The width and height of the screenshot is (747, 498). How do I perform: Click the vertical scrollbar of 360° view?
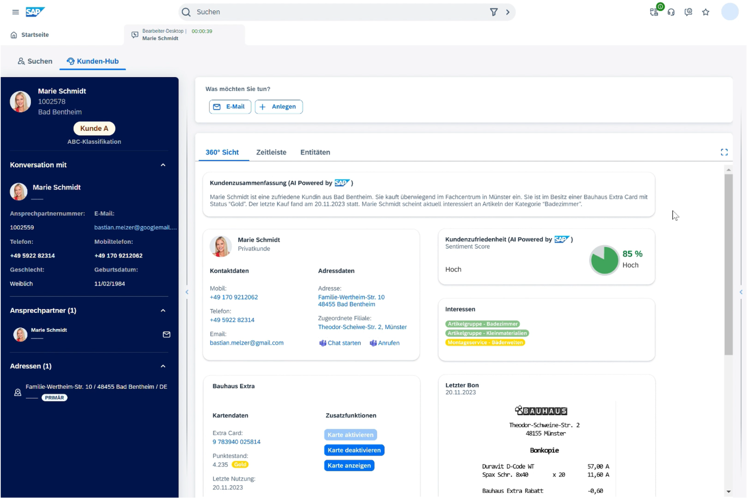point(729,264)
